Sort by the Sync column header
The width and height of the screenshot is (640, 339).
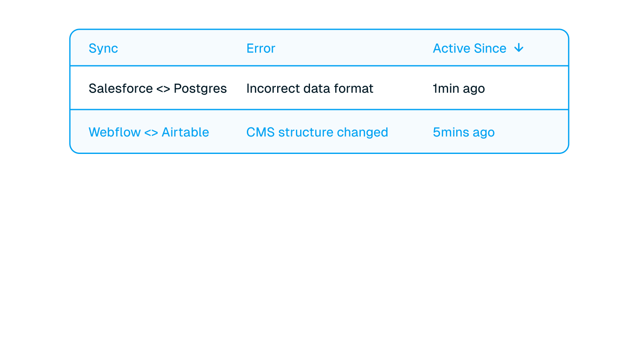point(103,49)
